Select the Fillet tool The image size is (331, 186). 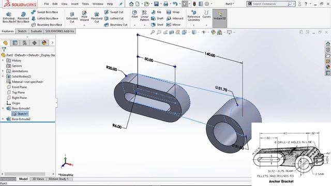tap(134, 14)
